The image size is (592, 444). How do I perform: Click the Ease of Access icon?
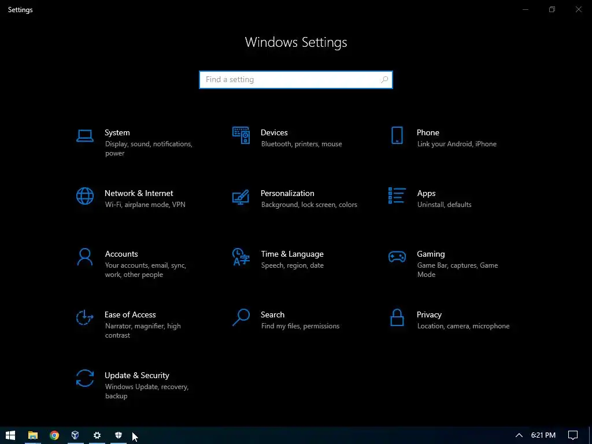tap(84, 317)
